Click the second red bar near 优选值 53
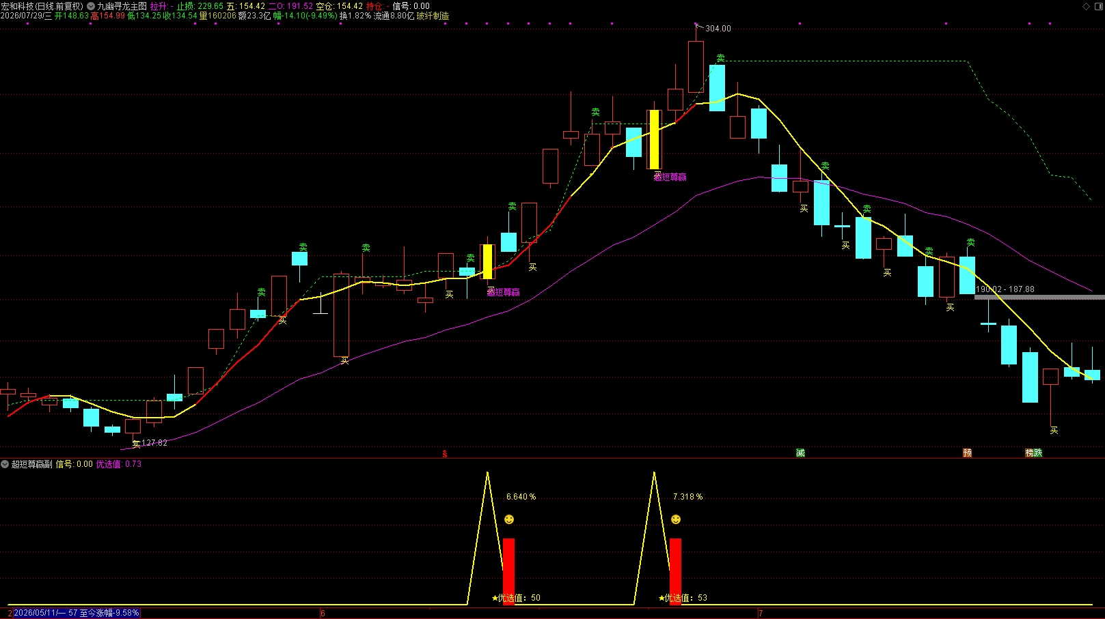 click(x=676, y=571)
